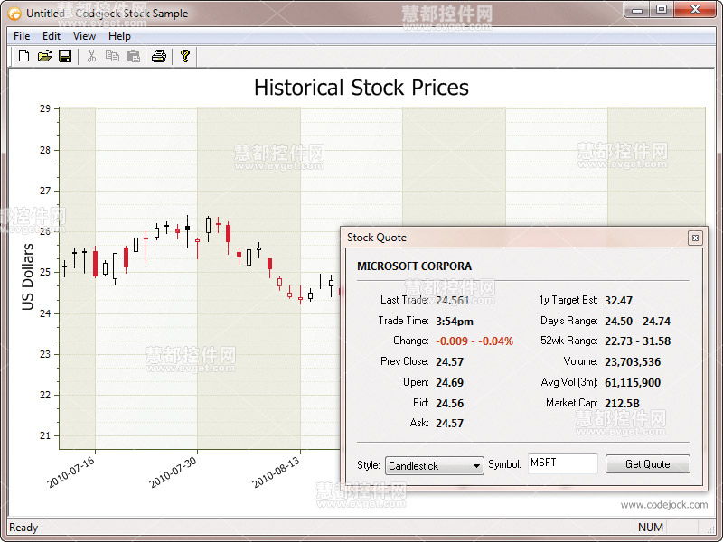Viewport: 723px width, 542px height.
Task: Click the New document toolbar icon
Action: coord(23,56)
